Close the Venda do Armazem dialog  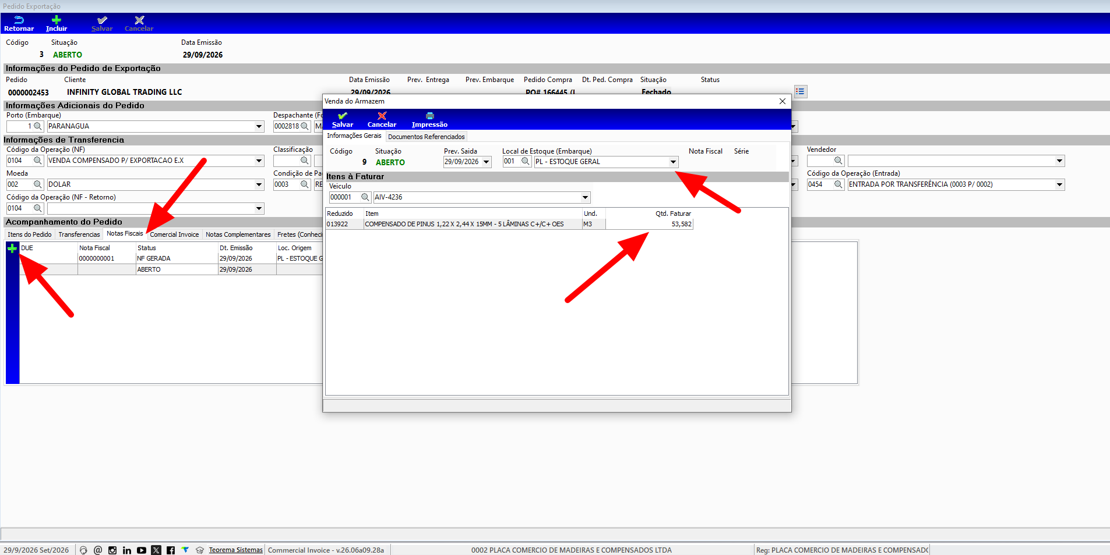(x=782, y=101)
